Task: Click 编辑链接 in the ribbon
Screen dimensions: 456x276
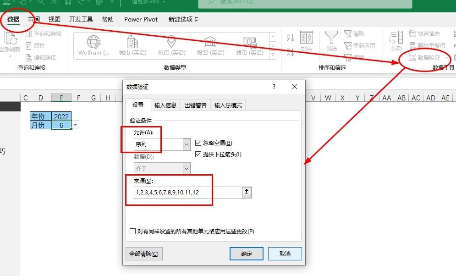Action: [x=41, y=58]
